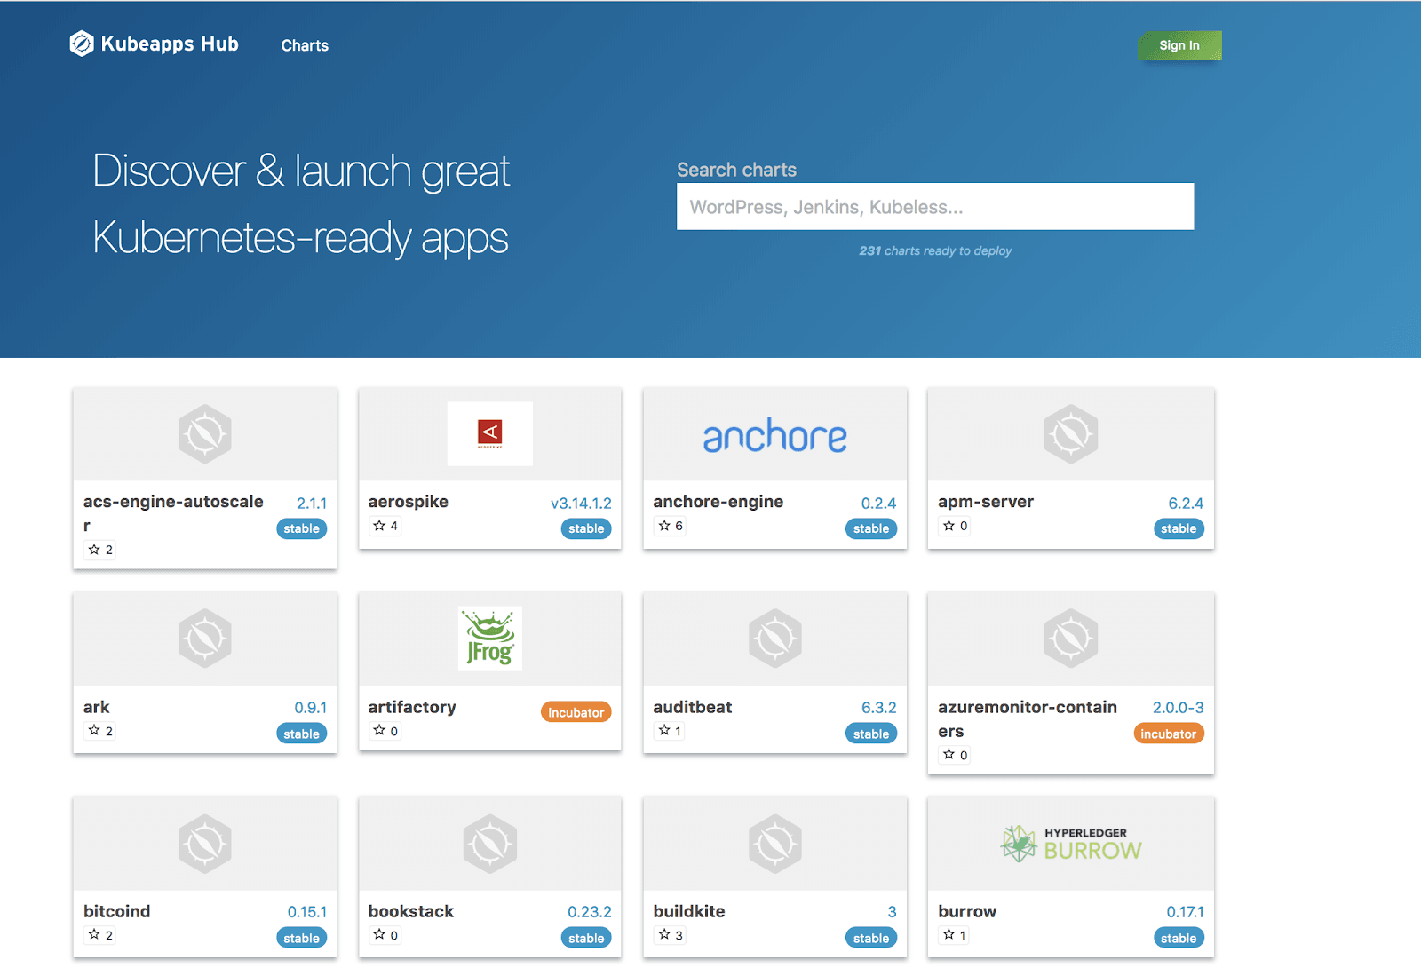Click the apm-server placeholder chart icon
Image resolution: width=1421 pixels, height=976 pixels.
[1070, 433]
